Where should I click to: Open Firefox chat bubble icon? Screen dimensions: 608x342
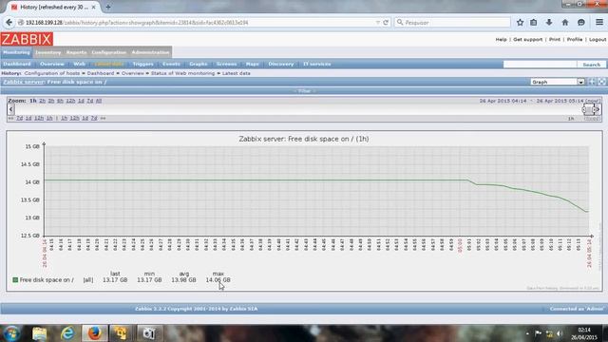(x=580, y=23)
